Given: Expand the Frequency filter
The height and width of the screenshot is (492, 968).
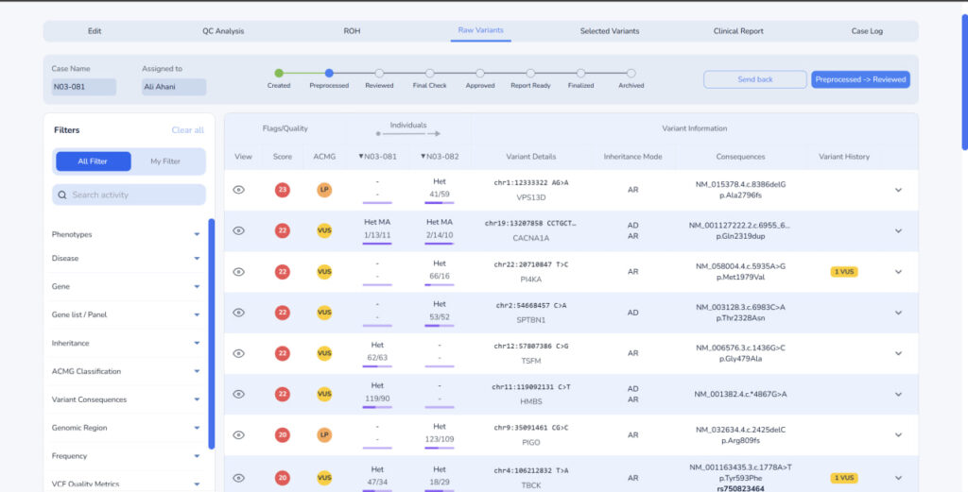Looking at the screenshot, I should tap(197, 456).
